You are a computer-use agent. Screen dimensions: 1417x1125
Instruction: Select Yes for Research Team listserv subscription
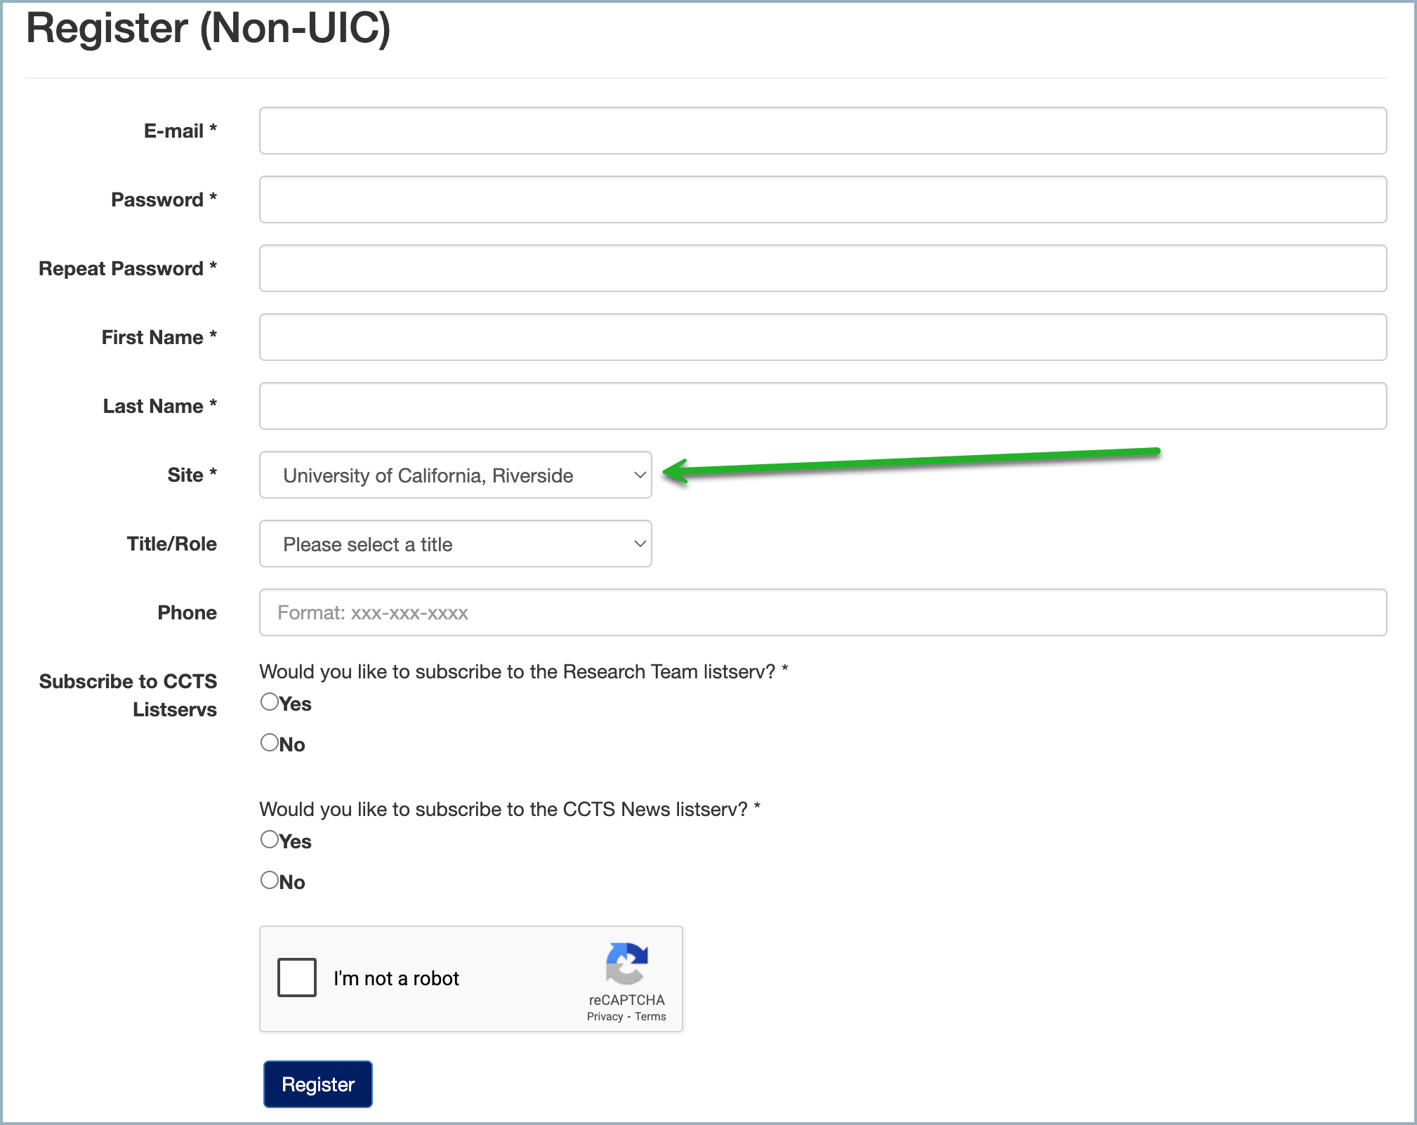click(269, 701)
